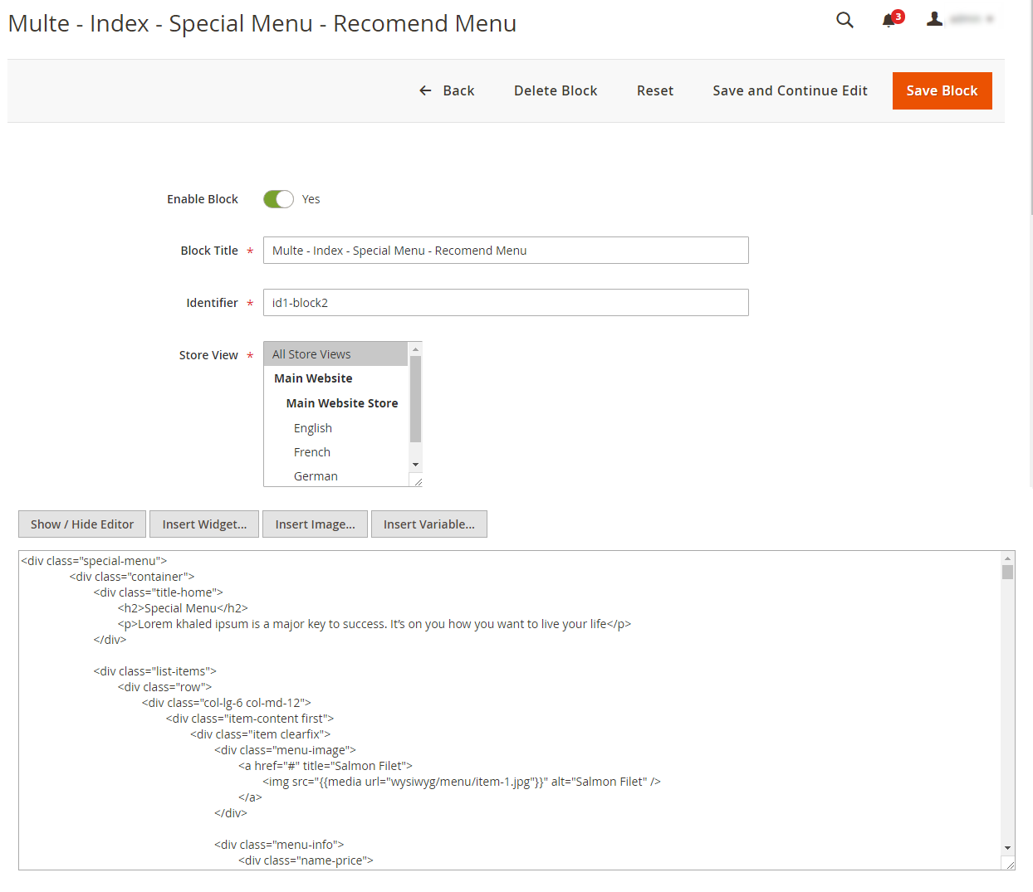Delete the current block

click(x=556, y=90)
